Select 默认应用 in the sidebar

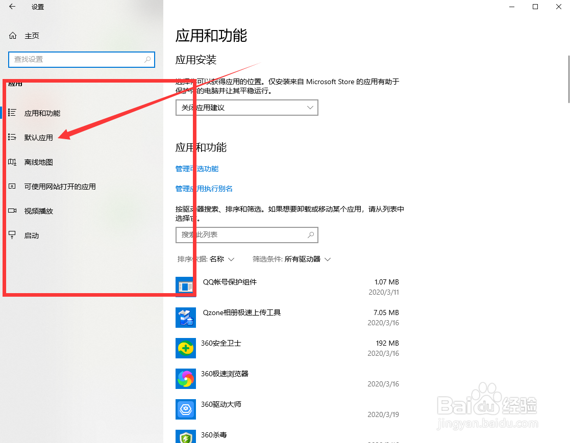coord(38,137)
